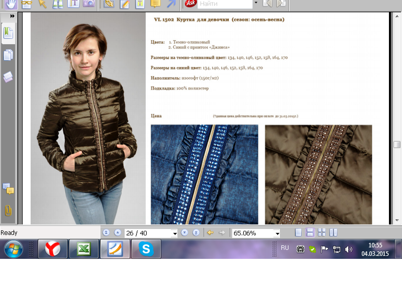Open the Pages thumbnails panel

coord(8,55)
